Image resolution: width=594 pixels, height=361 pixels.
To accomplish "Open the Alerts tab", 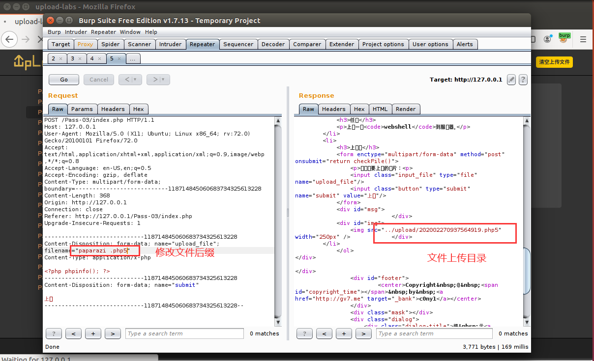I will [465, 44].
